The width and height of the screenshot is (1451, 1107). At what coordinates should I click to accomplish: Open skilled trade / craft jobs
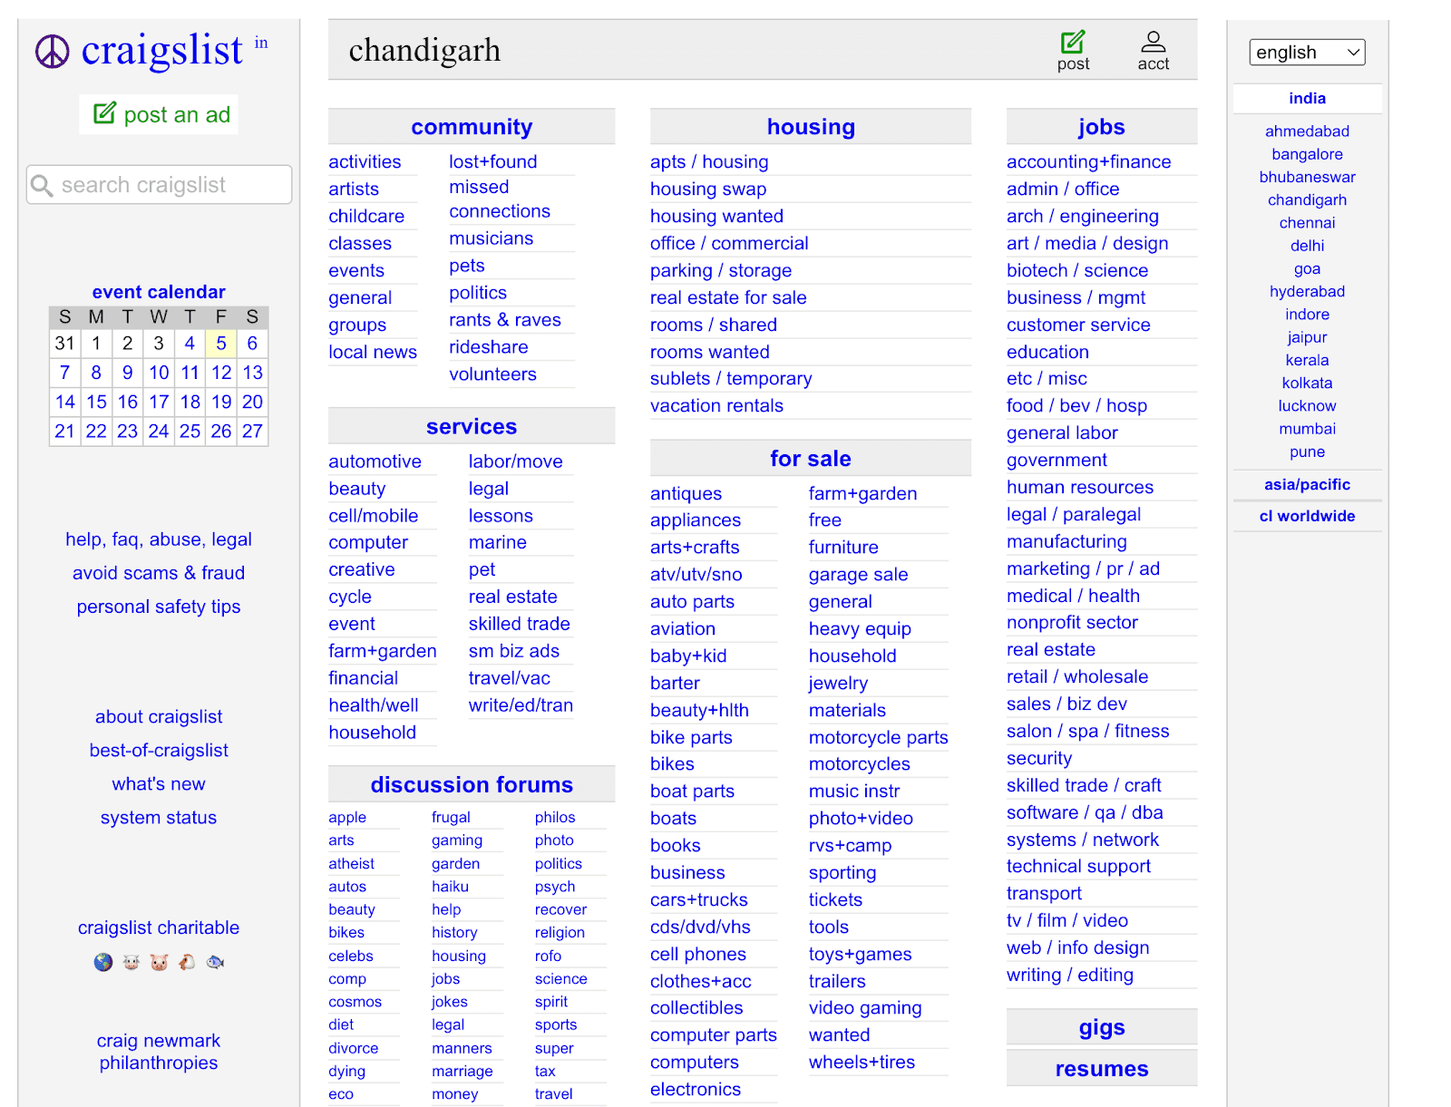(x=1084, y=785)
